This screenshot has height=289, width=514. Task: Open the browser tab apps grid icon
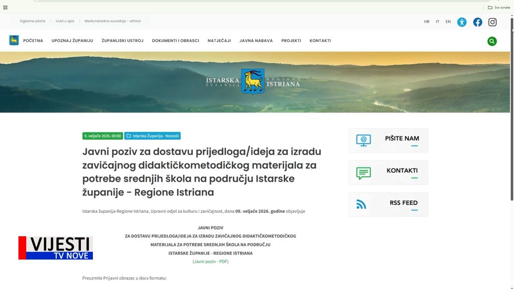click(x=6, y=8)
